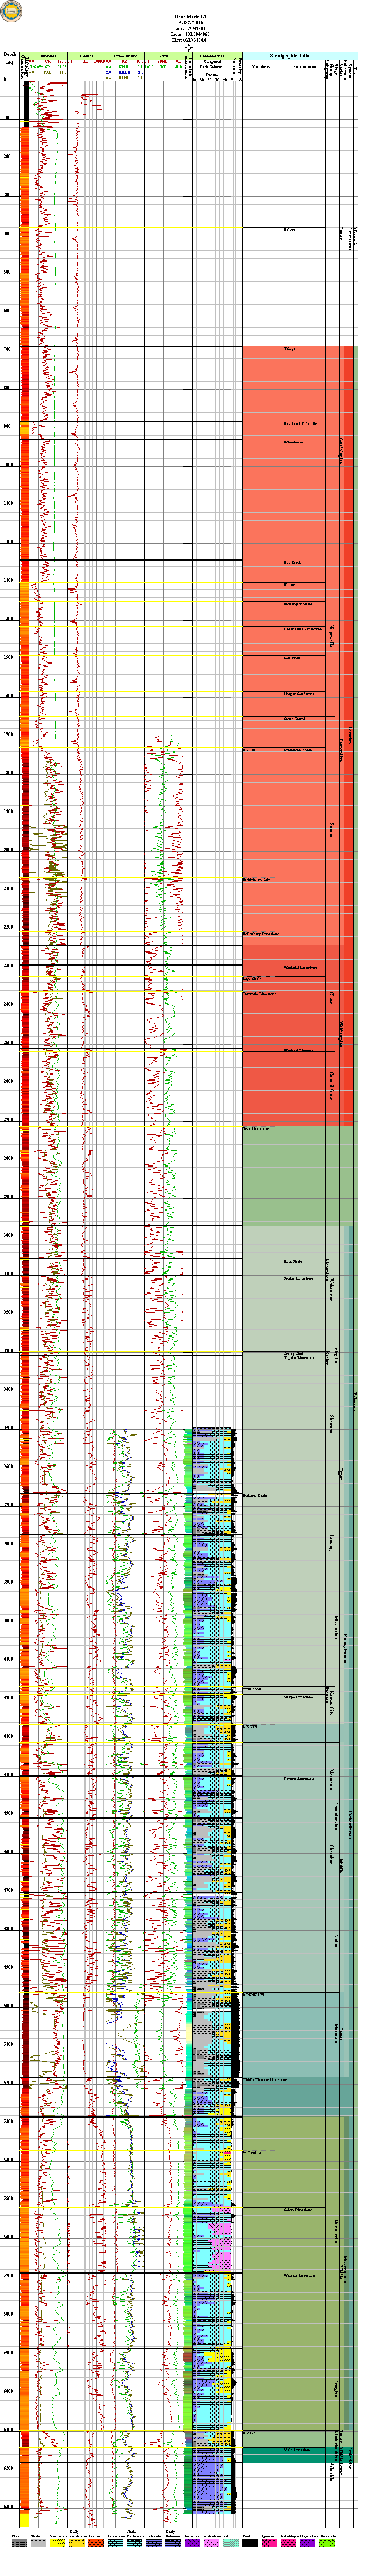Click the 'Stone Corral' formation label
This screenshot has height=2576, width=377.
pyautogui.click(x=294, y=718)
